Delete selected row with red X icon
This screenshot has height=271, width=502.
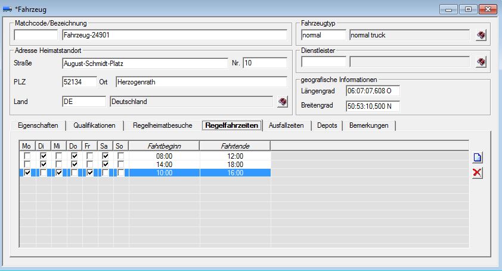(477, 172)
